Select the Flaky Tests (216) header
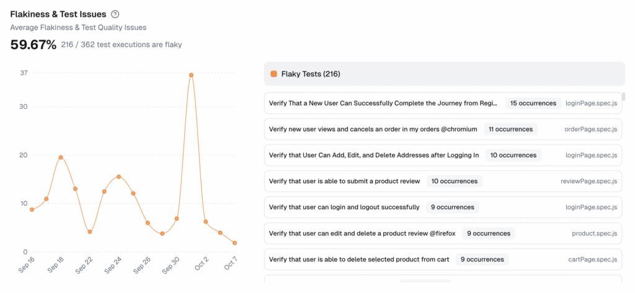Image resolution: width=635 pixels, height=293 pixels. coord(311,74)
